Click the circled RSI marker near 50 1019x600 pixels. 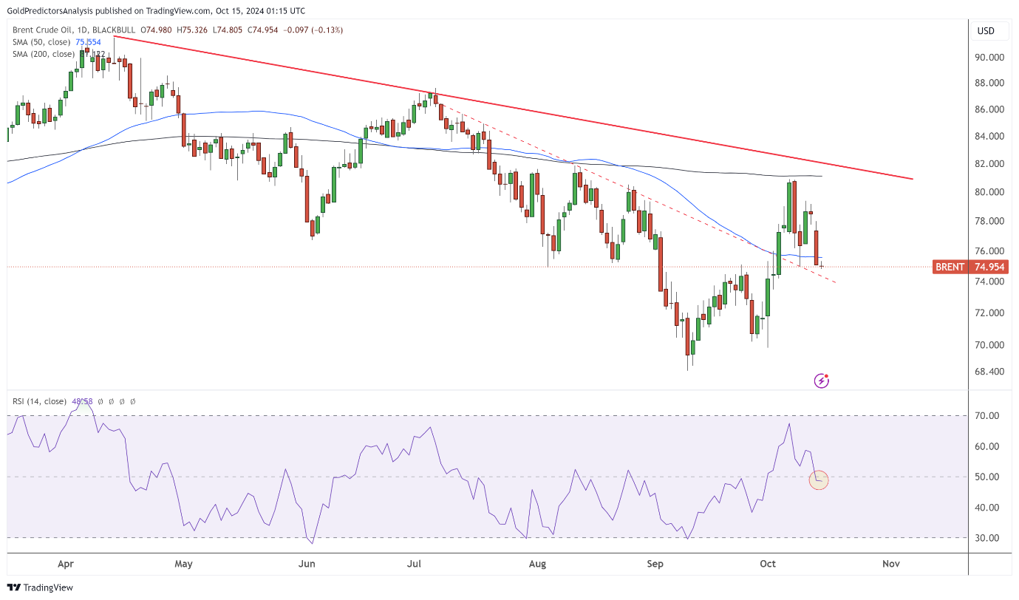click(x=819, y=480)
